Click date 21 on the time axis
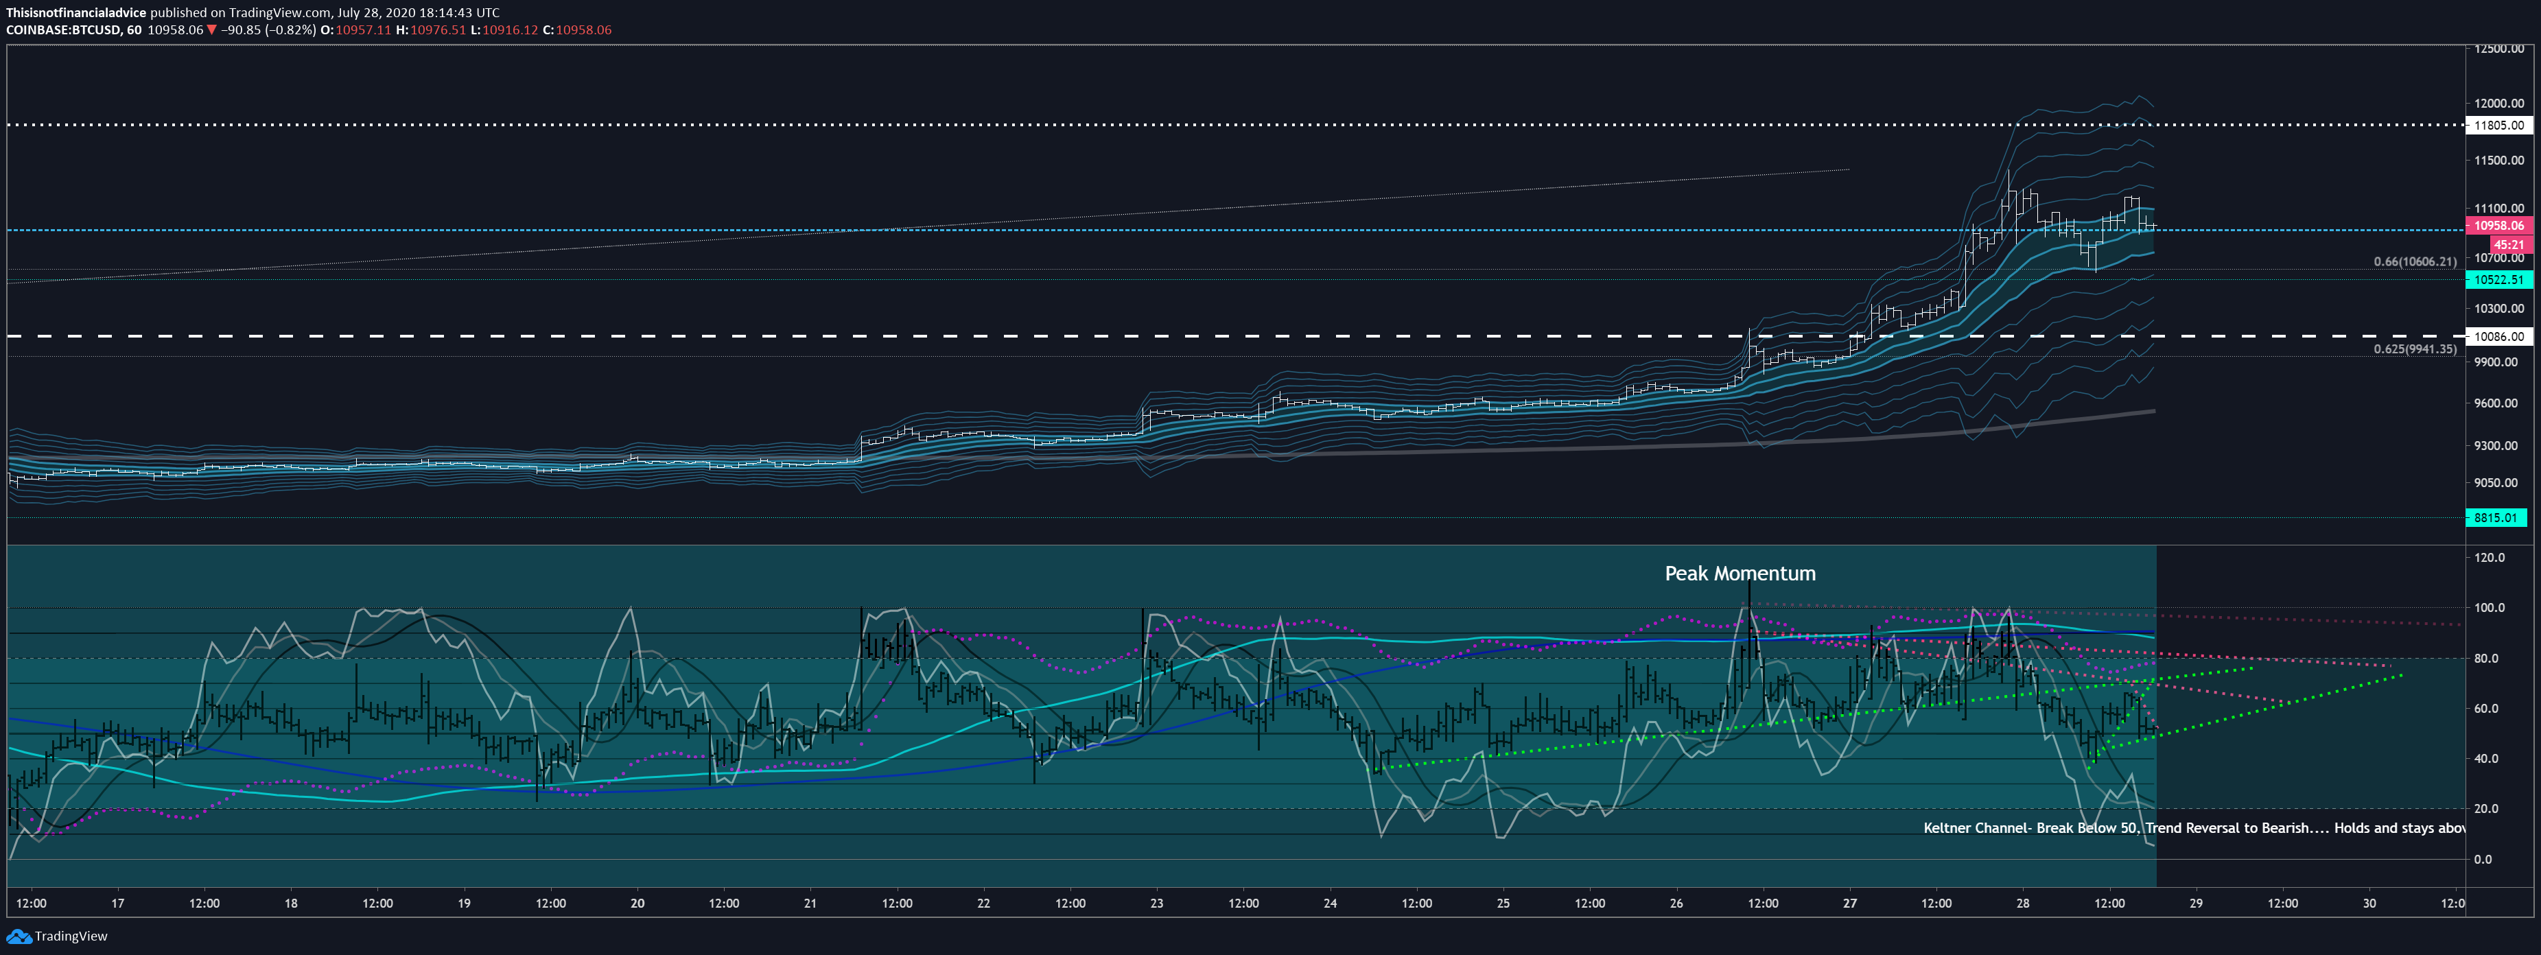2541x955 pixels. coord(810,903)
